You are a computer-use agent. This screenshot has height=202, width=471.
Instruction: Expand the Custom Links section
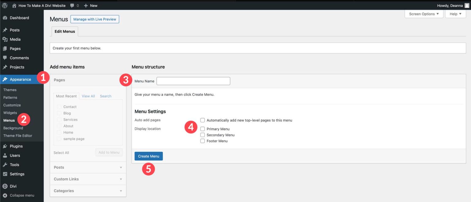[x=88, y=179]
